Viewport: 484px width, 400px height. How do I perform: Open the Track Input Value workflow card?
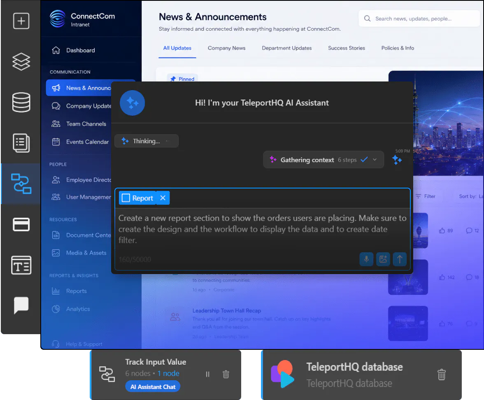(x=166, y=374)
